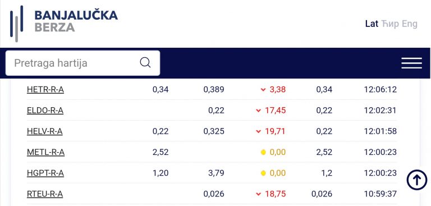431x206 pixels.
Task: Open the ELDO-R-A security link
Action: (45, 111)
